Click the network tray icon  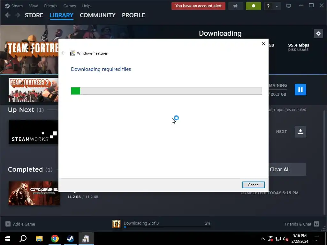pyautogui.click(x=278, y=239)
